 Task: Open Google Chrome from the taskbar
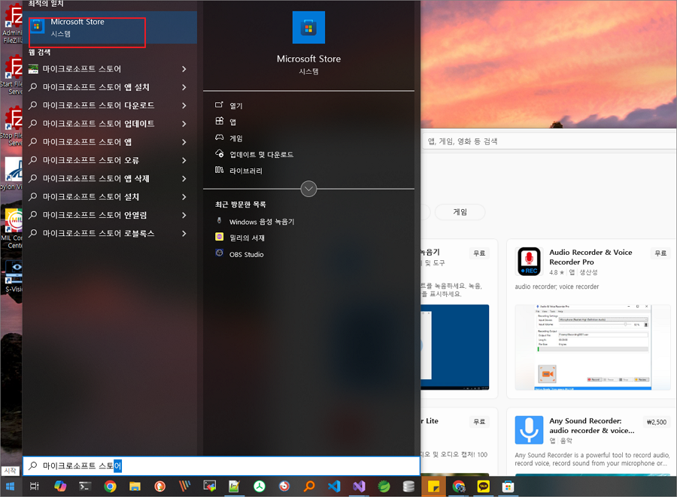[110, 486]
